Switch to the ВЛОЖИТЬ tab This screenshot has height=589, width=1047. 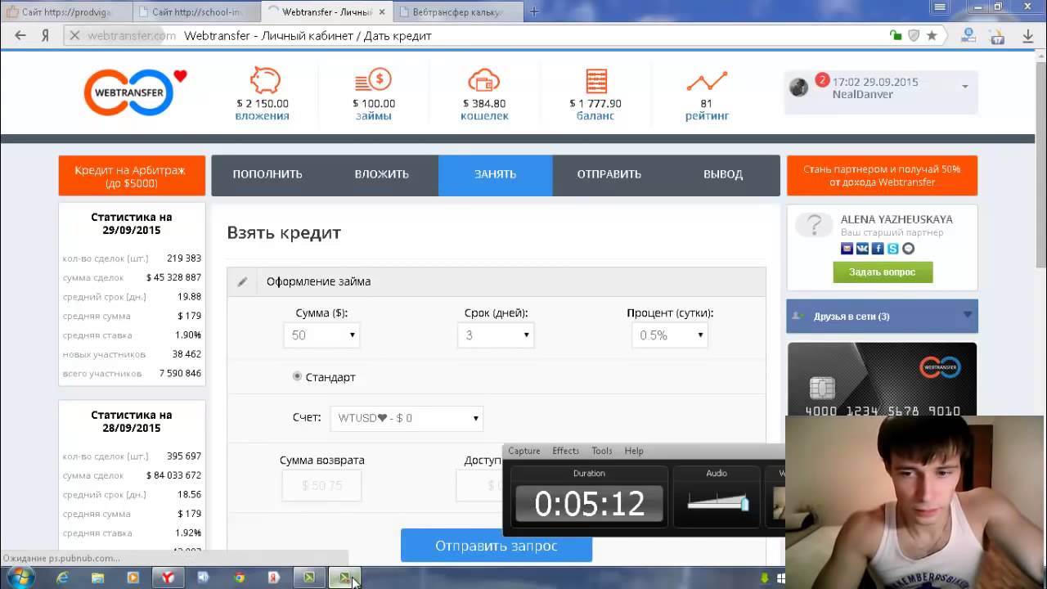pyautogui.click(x=382, y=174)
